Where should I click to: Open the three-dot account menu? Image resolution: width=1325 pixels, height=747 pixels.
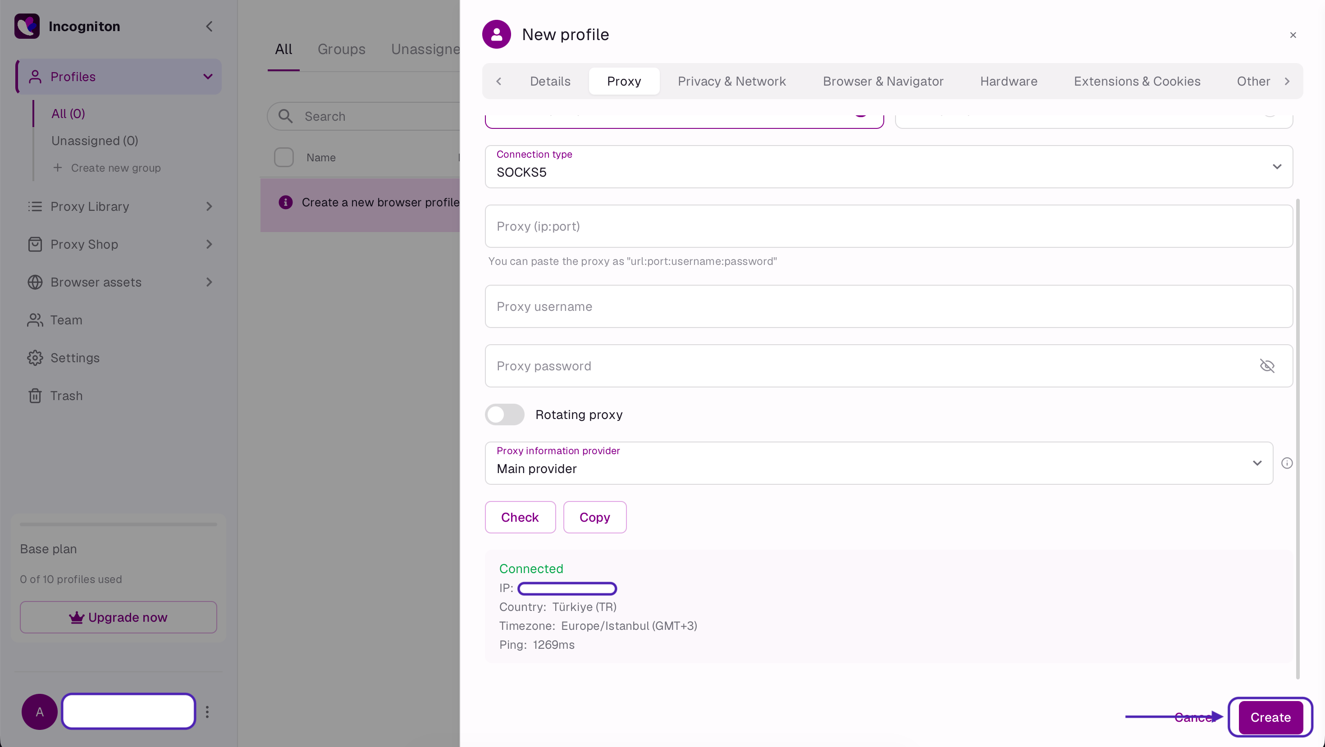(x=207, y=711)
